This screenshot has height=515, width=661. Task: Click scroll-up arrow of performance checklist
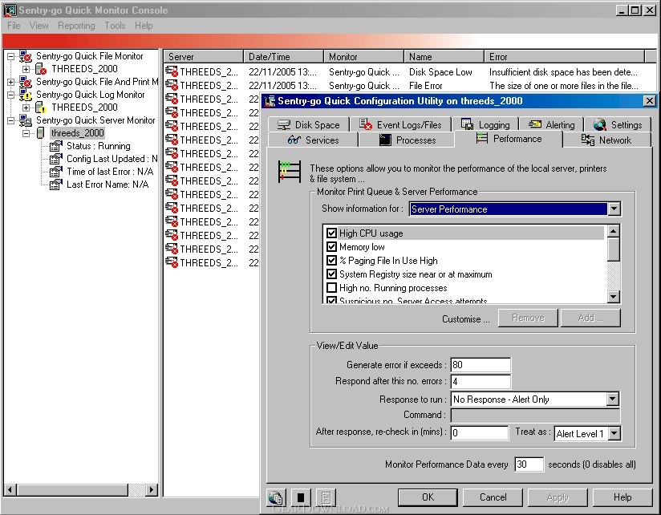click(x=614, y=231)
